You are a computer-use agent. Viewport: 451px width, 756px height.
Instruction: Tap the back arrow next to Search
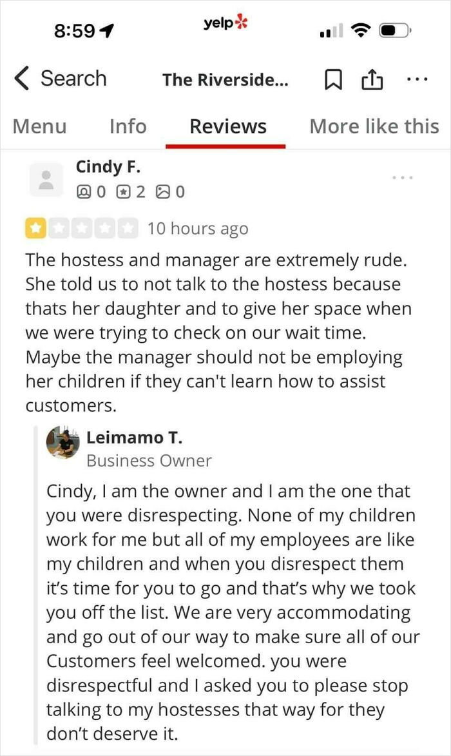(x=21, y=77)
